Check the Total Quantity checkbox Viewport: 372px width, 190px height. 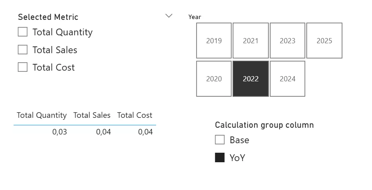pyautogui.click(x=23, y=32)
